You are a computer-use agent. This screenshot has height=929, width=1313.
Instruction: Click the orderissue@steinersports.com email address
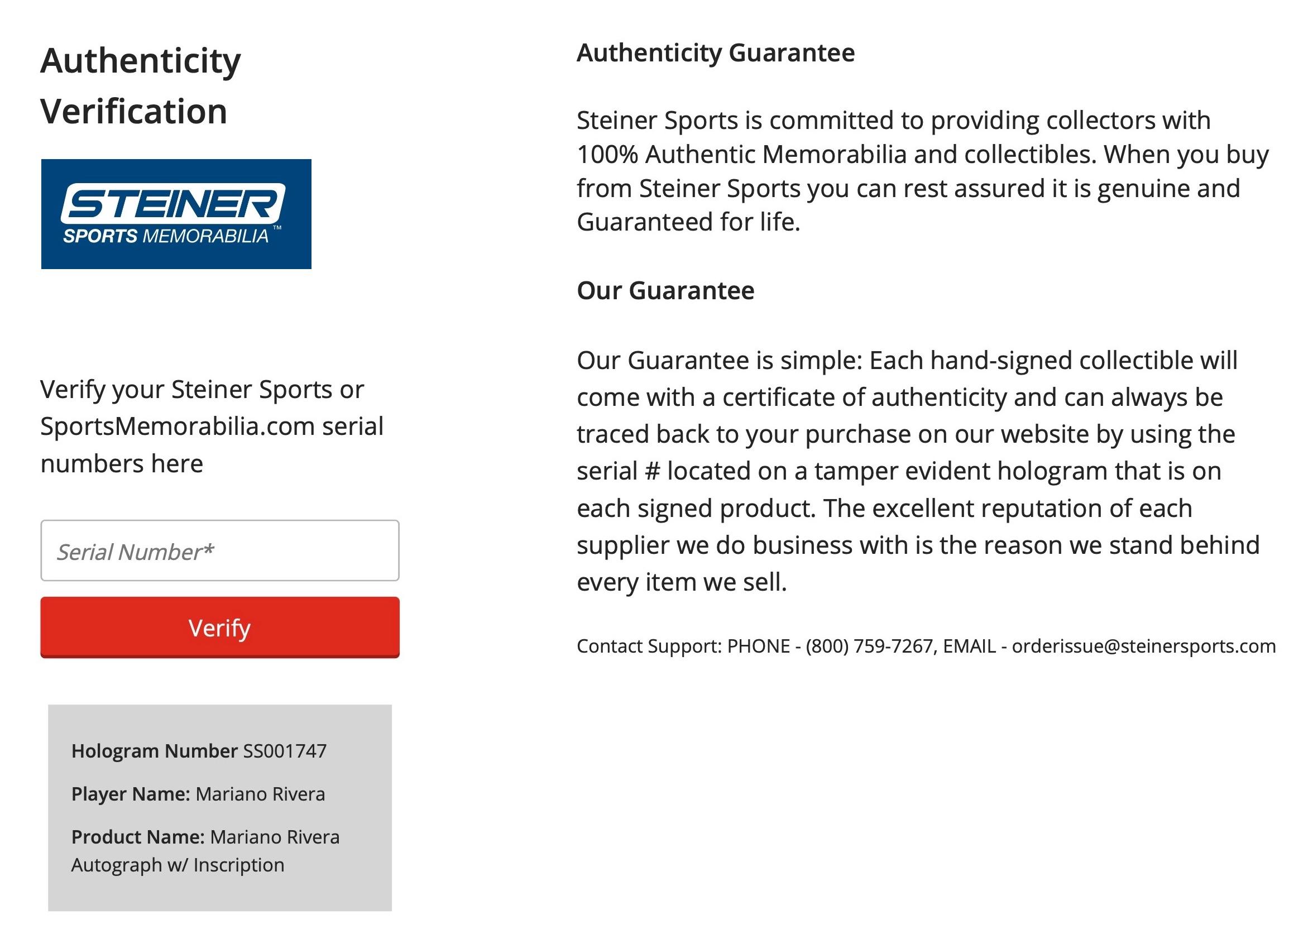[1144, 646]
